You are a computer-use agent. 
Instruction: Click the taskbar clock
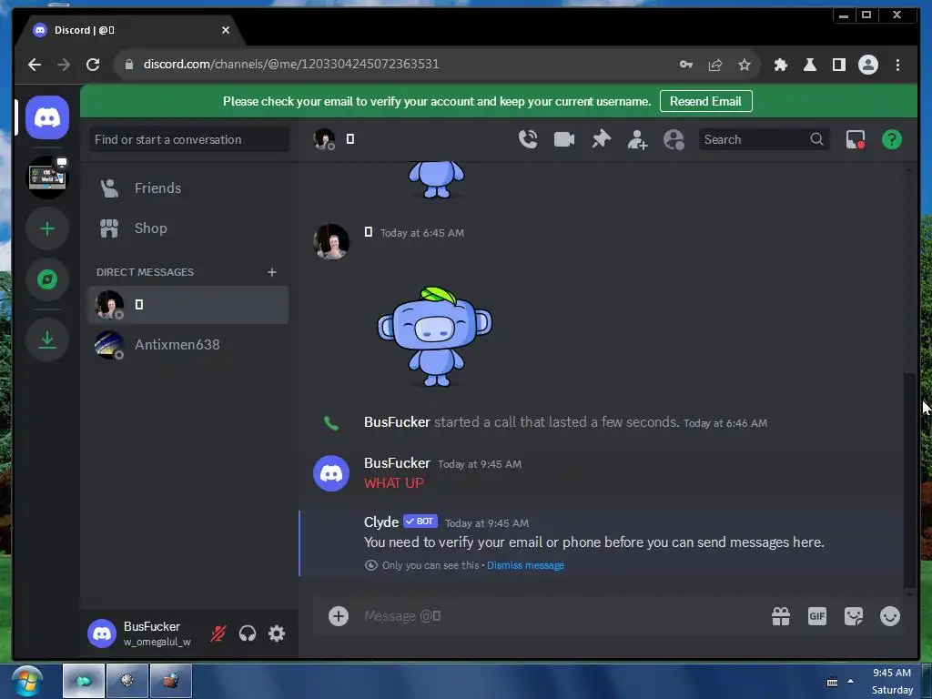(x=892, y=681)
